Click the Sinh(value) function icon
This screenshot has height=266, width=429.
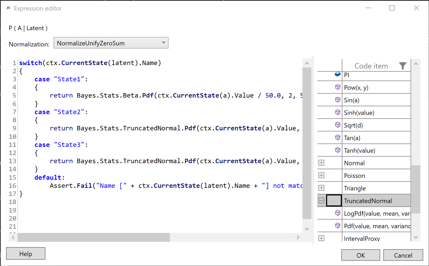338,112
